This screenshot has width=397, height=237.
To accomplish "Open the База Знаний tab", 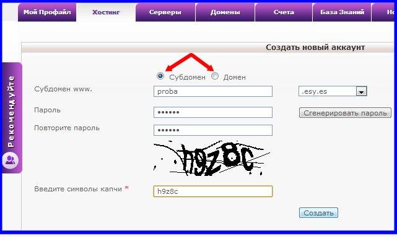I will [x=342, y=12].
